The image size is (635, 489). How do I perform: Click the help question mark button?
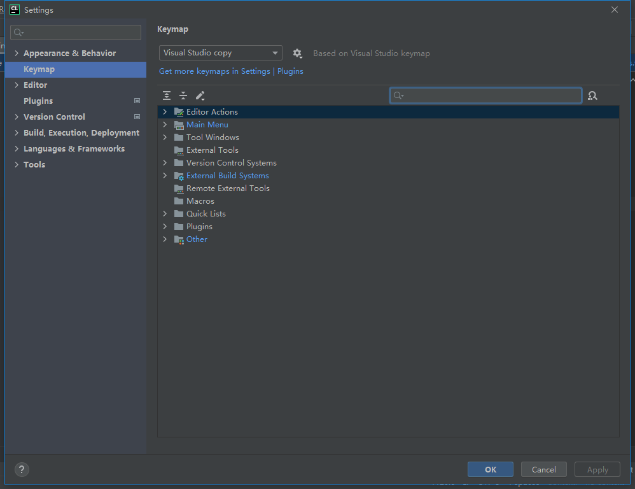pos(22,469)
